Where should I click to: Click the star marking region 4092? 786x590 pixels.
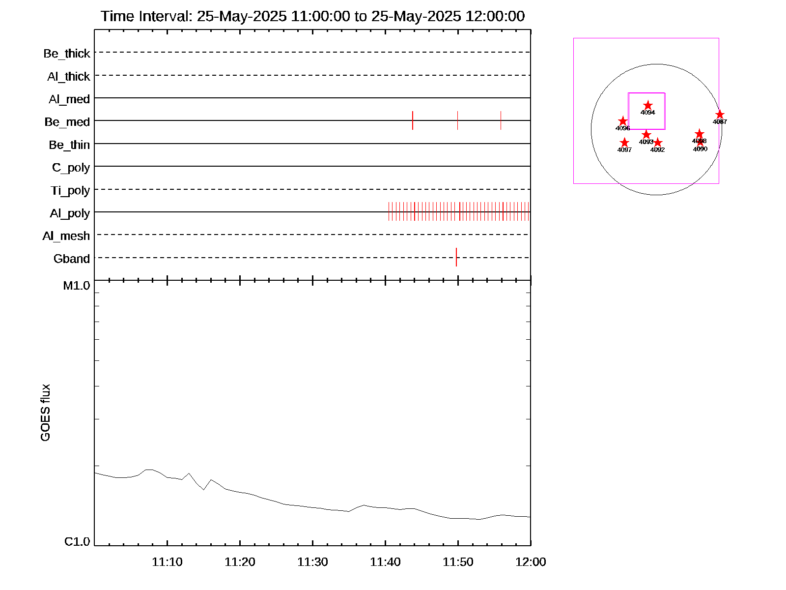tap(658, 143)
